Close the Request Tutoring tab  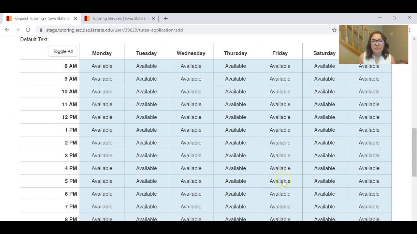[76, 19]
